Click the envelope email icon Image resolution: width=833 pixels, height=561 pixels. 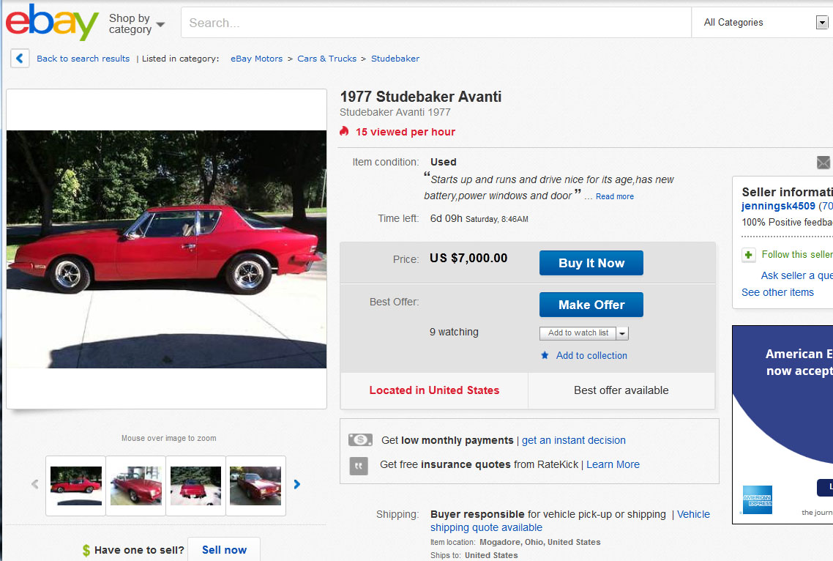[x=823, y=163]
